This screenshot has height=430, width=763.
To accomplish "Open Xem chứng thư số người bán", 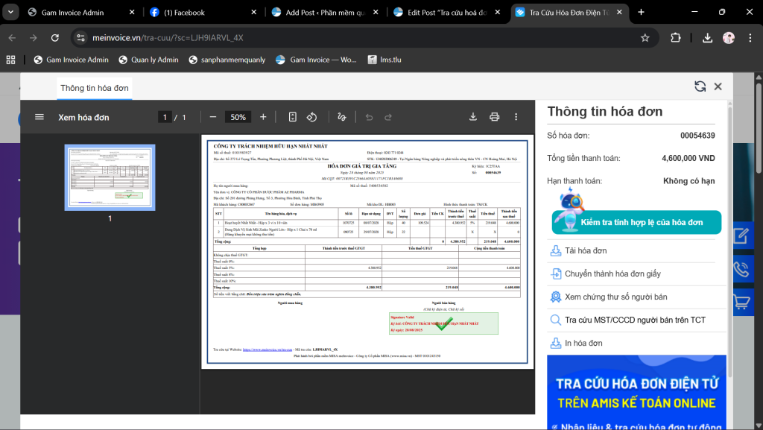I will [x=616, y=297].
